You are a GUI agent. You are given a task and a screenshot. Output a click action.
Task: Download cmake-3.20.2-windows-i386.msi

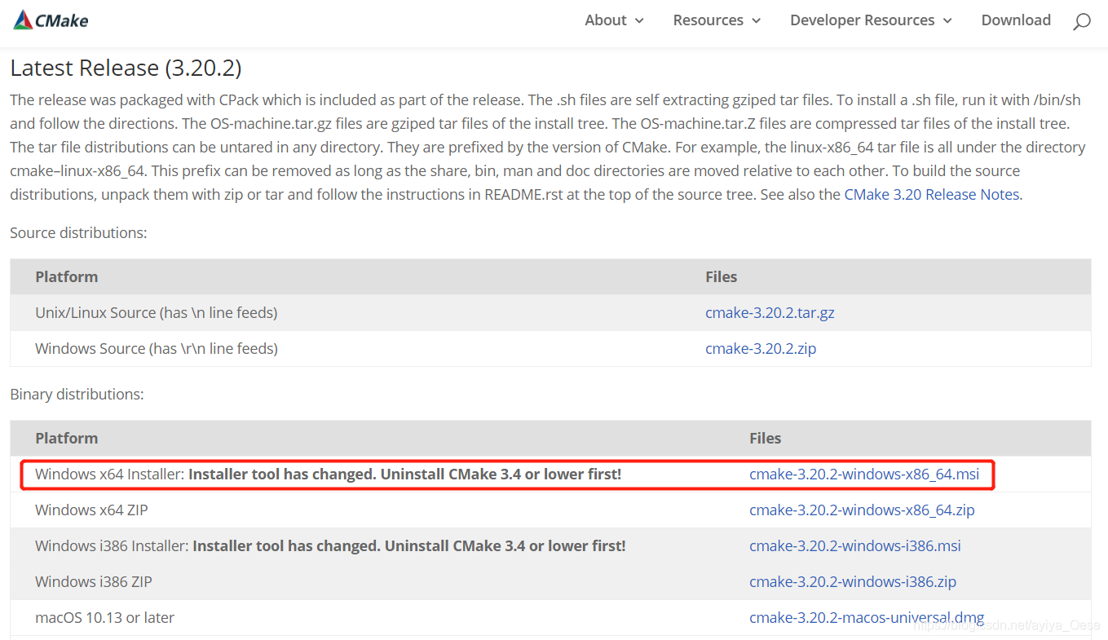pyautogui.click(x=855, y=545)
